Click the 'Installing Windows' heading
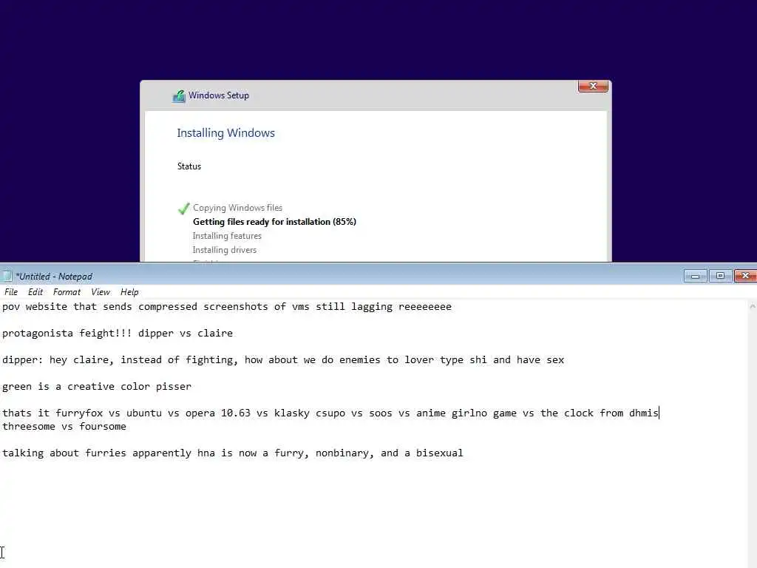Screen dimensions: 757x568 (x=225, y=133)
